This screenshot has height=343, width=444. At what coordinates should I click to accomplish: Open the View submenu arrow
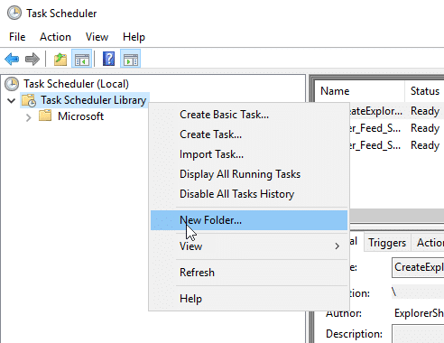click(338, 246)
